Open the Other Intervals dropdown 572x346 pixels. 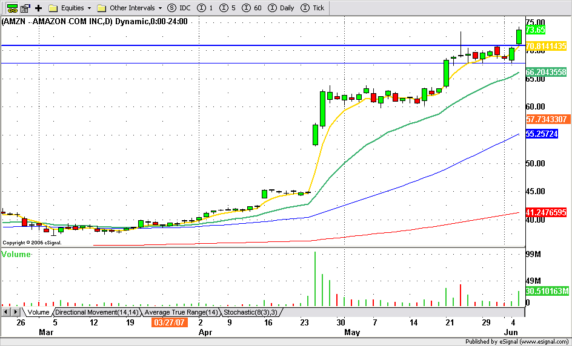tap(130, 8)
